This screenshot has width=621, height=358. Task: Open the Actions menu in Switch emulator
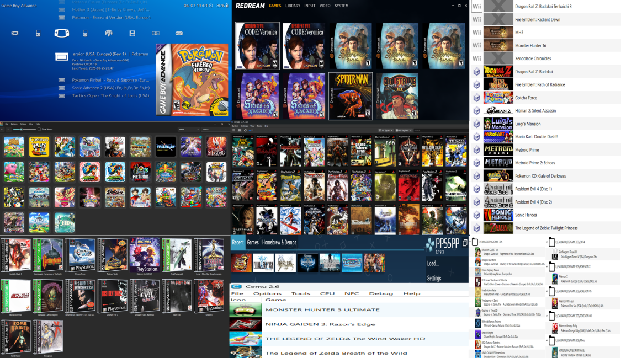(23, 124)
